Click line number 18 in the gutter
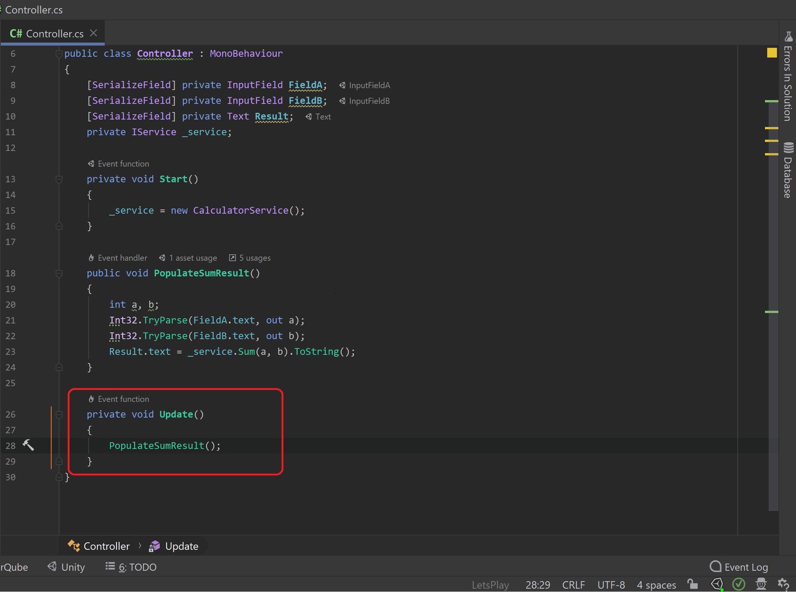Screen dimensions: 796x592 tap(10, 273)
